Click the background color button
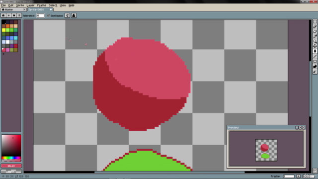This screenshot has height=179, width=318. point(11,172)
